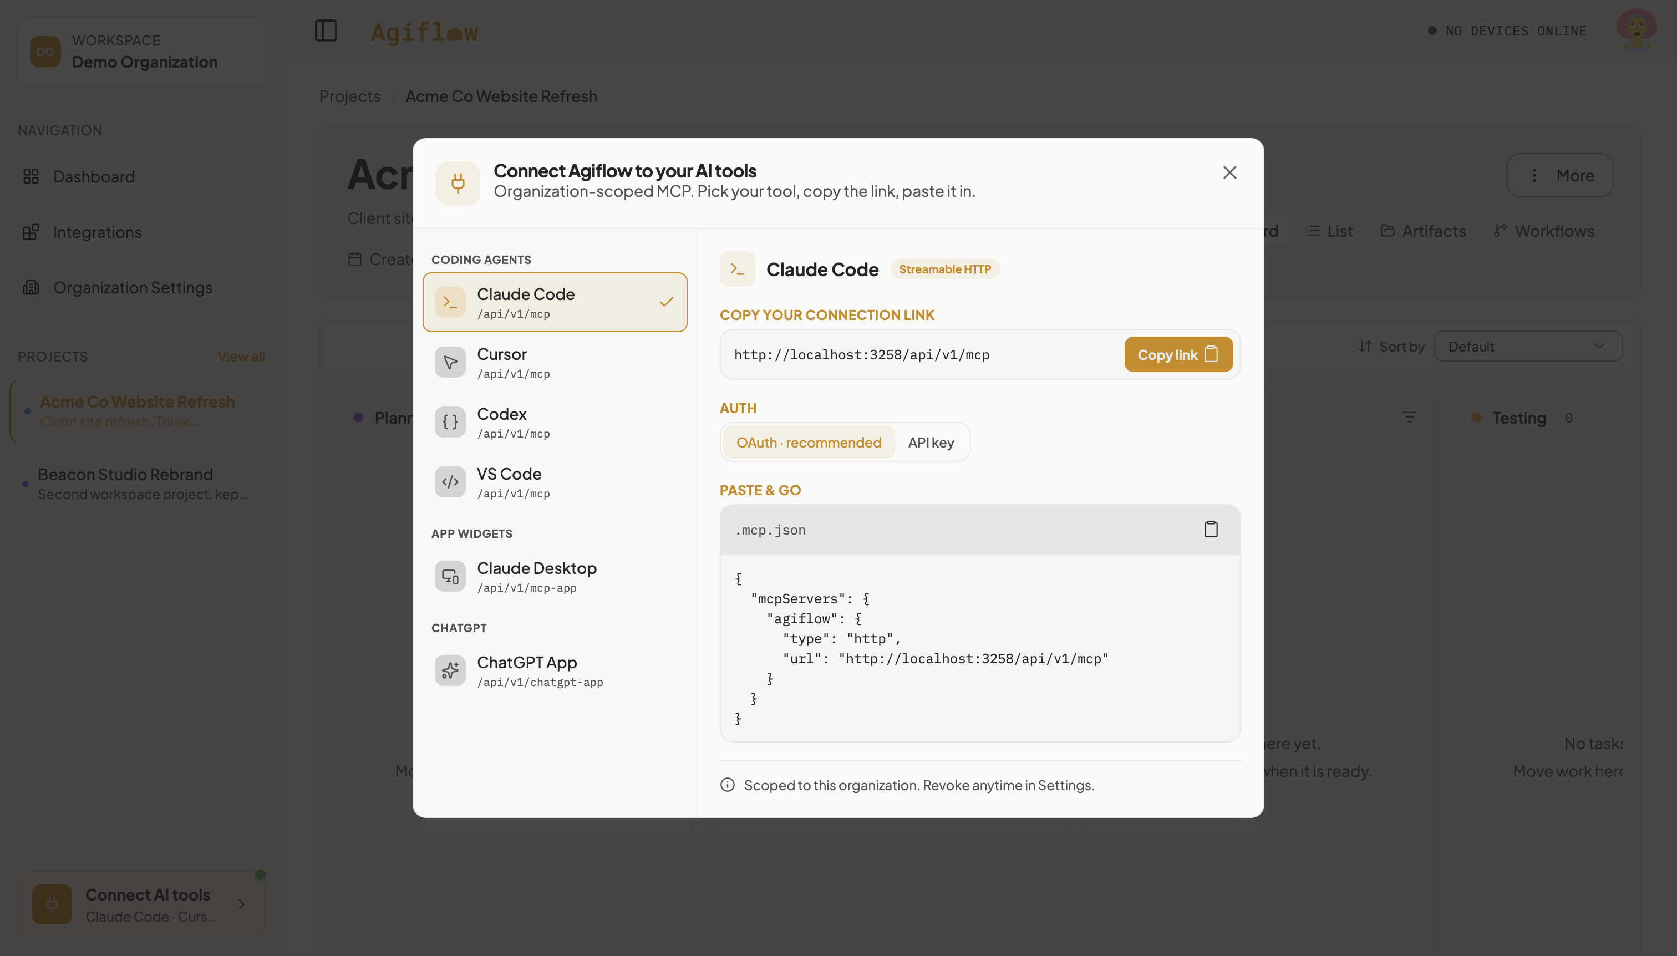Click the JSON code block
The height and width of the screenshot is (956, 1677).
[980, 648]
